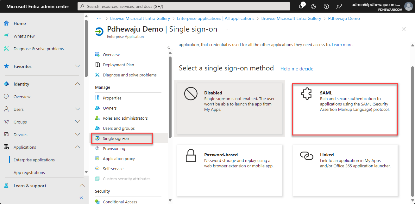Screen dimensions: 415x204
Task: Expand the Groups menu chevron
Action: pyautogui.click(x=78, y=122)
